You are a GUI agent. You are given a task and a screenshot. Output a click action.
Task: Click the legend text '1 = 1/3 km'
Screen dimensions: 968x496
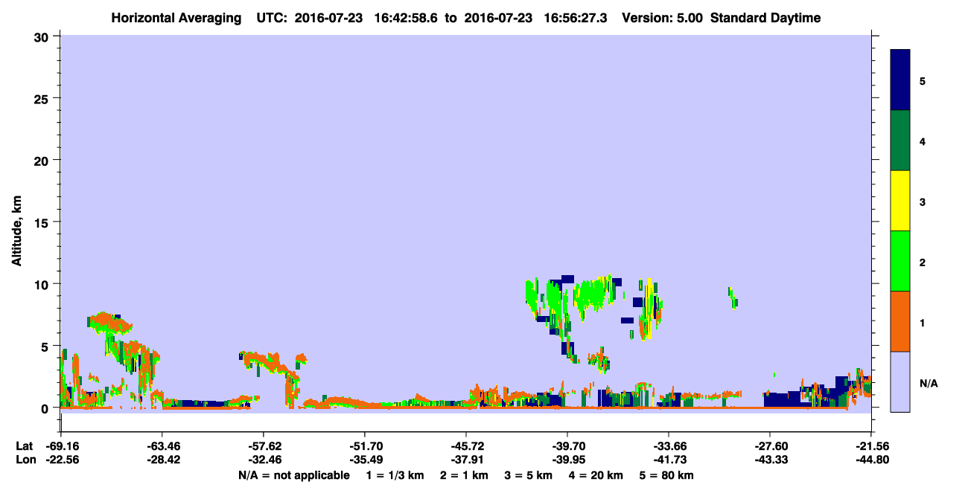[x=395, y=475]
